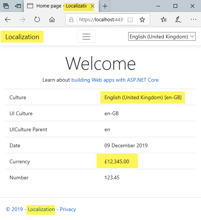Viewport: 201px width, 220px height.
Task: Click the Localization brand link in navbar
Action: coord(22,37)
